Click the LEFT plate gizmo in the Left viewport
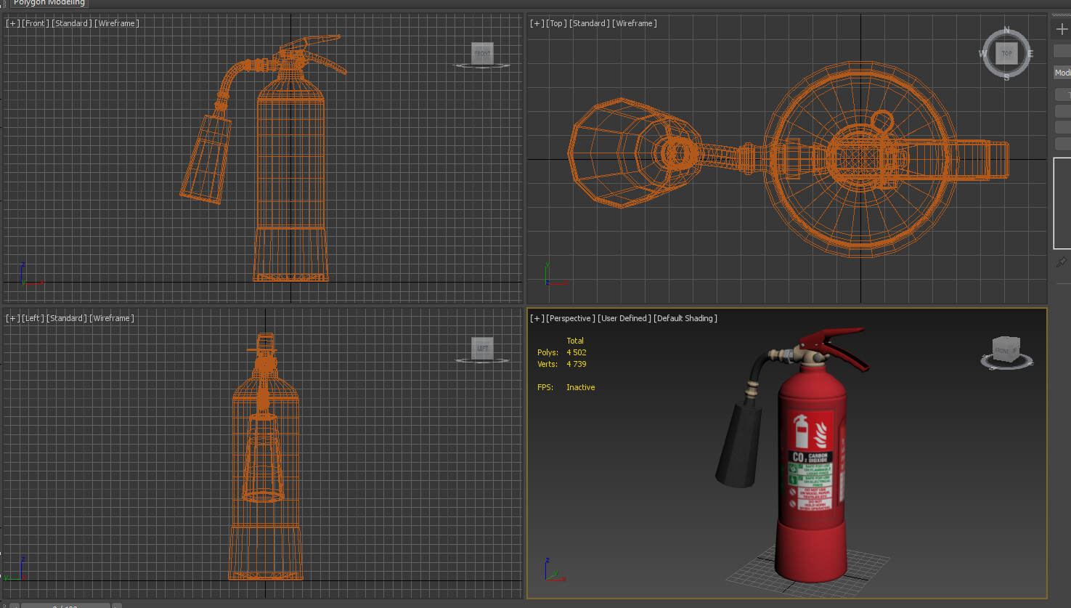Image resolution: width=1071 pixels, height=608 pixels. (x=481, y=348)
